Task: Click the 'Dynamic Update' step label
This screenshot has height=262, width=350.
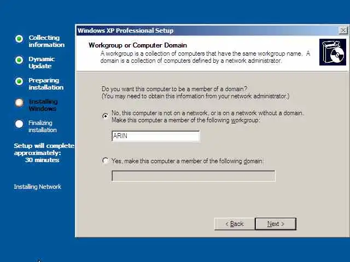Action: point(42,63)
